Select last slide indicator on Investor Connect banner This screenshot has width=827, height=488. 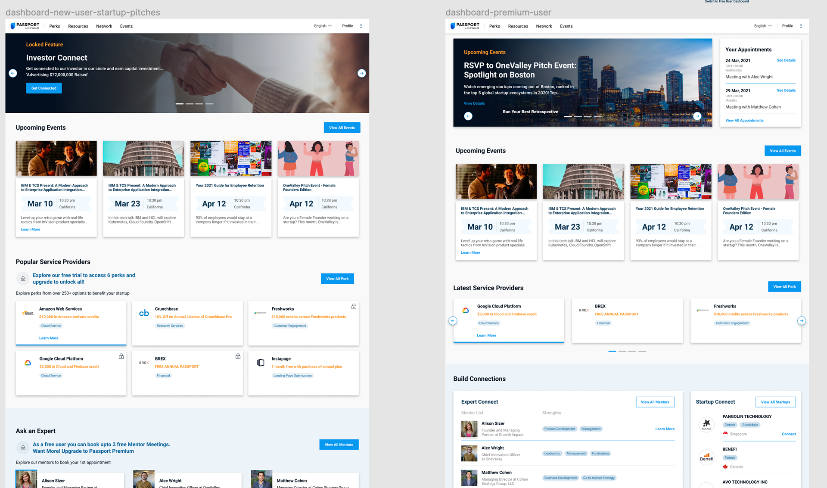(x=209, y=104)
